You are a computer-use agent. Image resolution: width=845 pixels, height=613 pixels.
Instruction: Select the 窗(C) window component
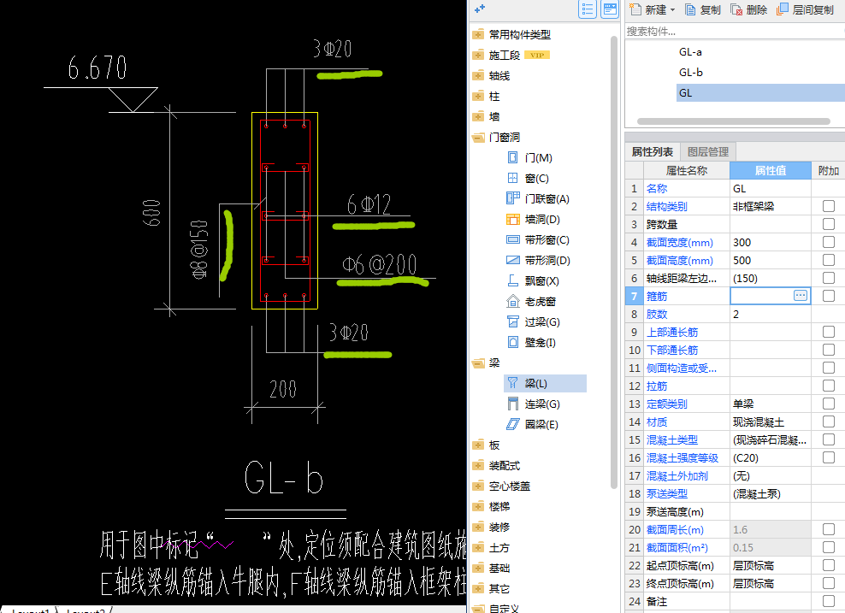529,179
